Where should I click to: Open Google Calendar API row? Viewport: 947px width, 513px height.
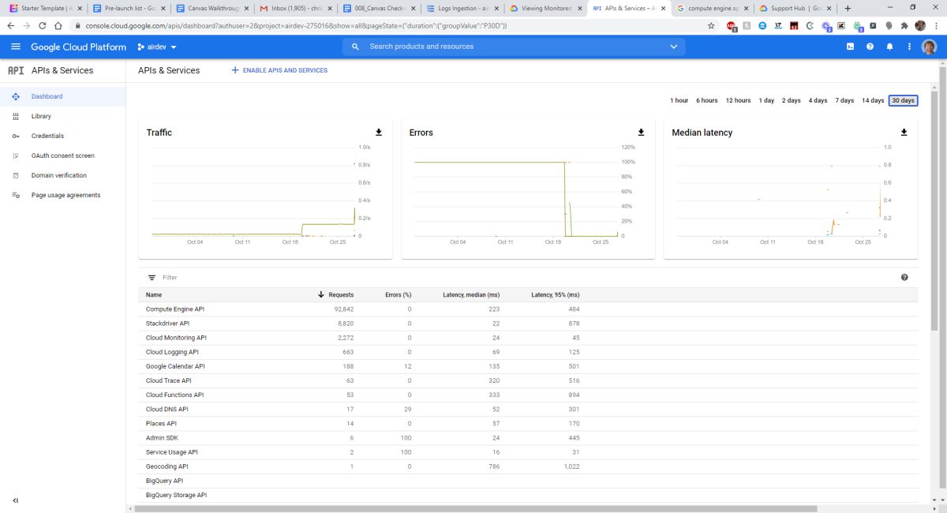point(529,366)
